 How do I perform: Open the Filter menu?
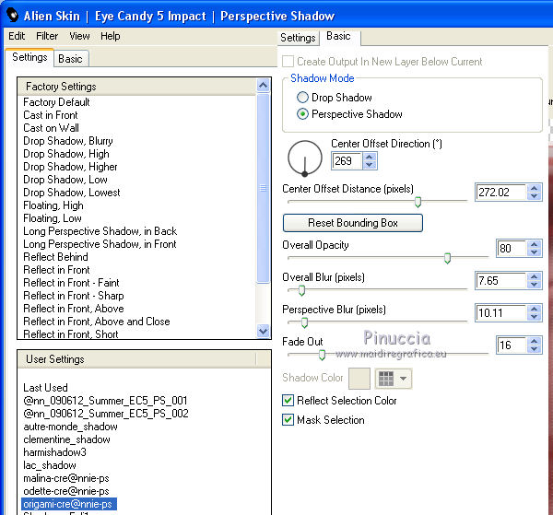47,36
